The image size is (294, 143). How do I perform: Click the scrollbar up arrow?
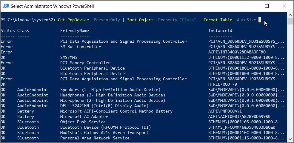[290, 15]
